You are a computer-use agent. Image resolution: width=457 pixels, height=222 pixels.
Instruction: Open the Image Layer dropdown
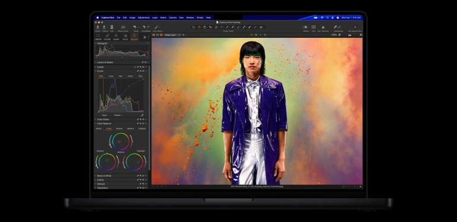(x=173, y=35)
